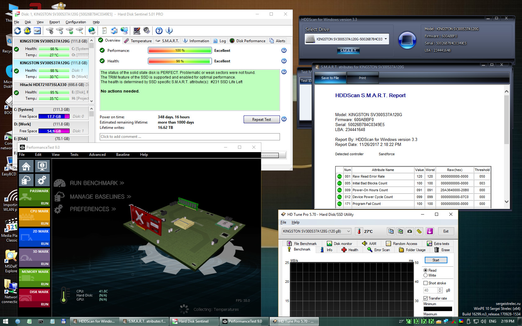The width and height of the screenshot is (522, 326).
Task: Click the refresh icon in Hard Disk Sentinel toolbar
Action: pyautogui.click(x=18, y=30)
